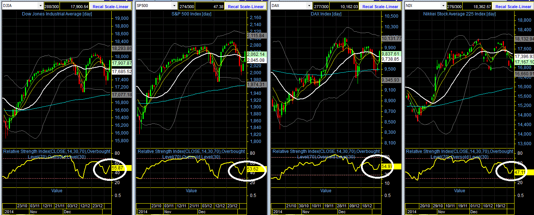The height and width of the screenshot is (215, 534).
Task: Click the 276/300 bar count field
Action: point(454,7)
